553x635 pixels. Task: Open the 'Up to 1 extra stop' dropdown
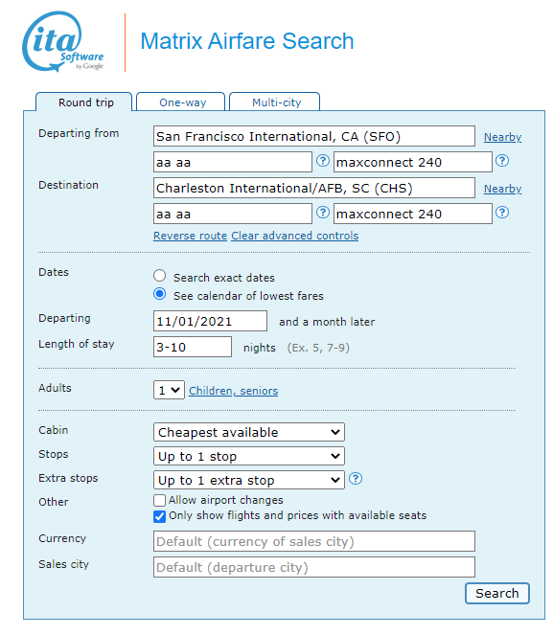[x=249, y=480]
